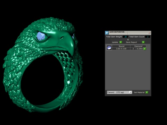This screenshot has width=167, height=125.
Task: Collapse the header using the small minus toggle
Action: [128, 40]
